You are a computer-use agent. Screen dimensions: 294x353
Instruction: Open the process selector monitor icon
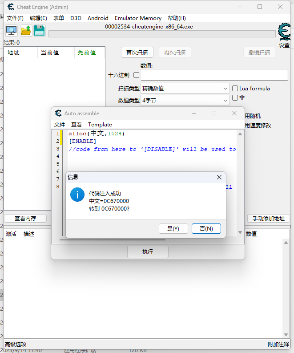pyautogui.click(x=12, y=31)
